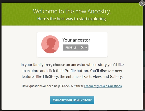Click the word "Welcome" in the green banner
The height and width of the screenshot is (111, 145).
click(x=45, y=11)
